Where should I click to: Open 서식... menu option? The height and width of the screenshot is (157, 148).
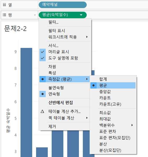pos(65,46)
